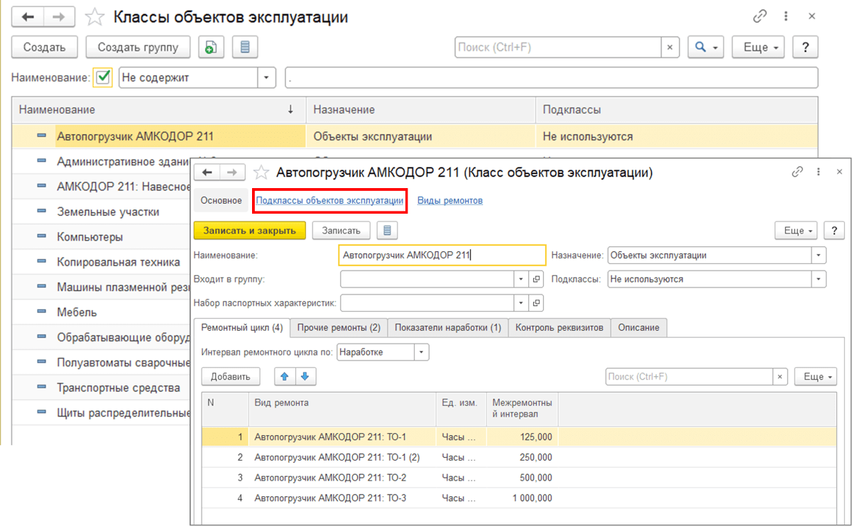
Task: Click report icon next to Записать button
Action: pyautogui.click(x=387, y=230)
